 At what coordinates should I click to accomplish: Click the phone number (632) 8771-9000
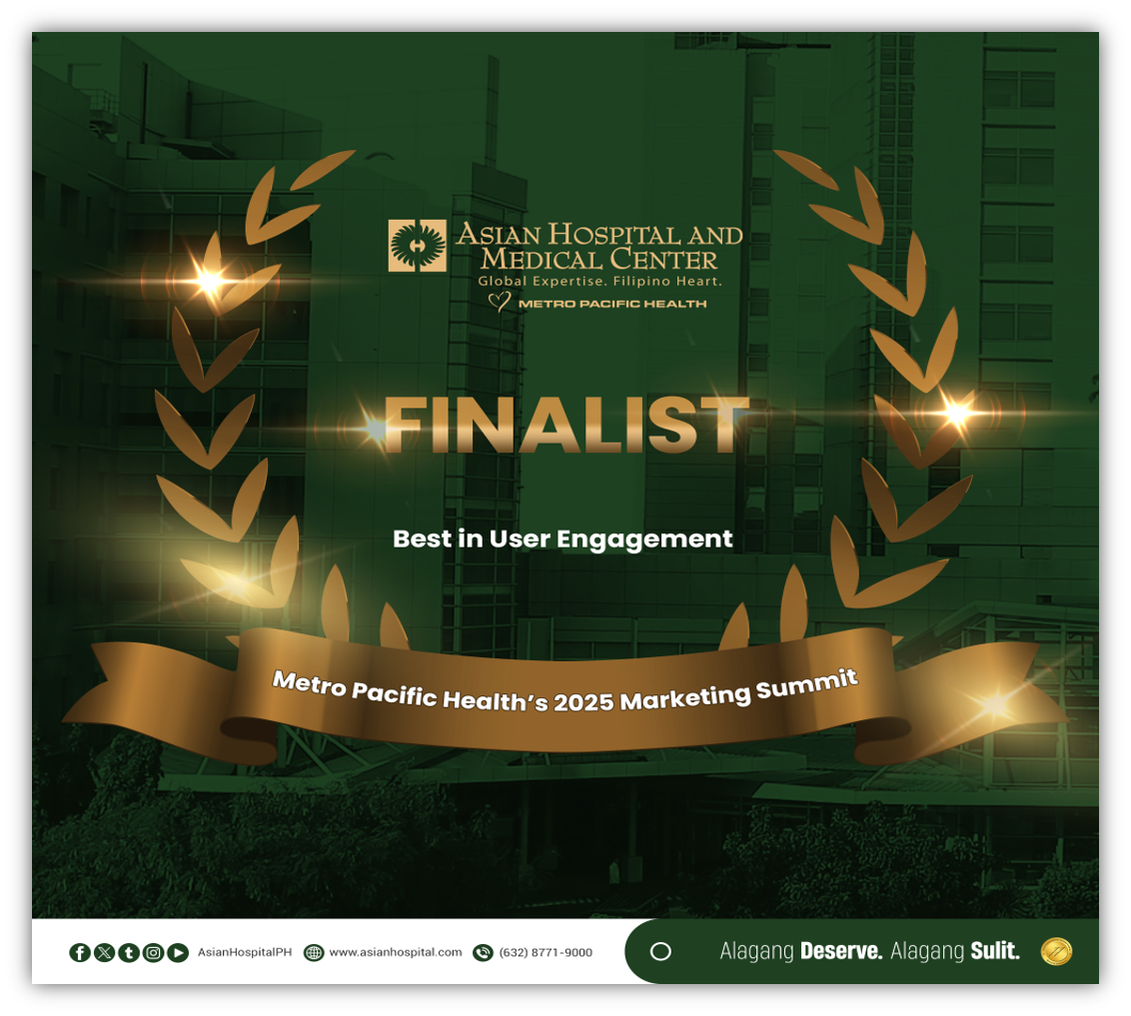click(x=547, y=952)
